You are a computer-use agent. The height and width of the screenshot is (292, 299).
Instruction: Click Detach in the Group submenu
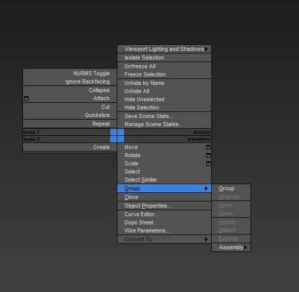231,230
